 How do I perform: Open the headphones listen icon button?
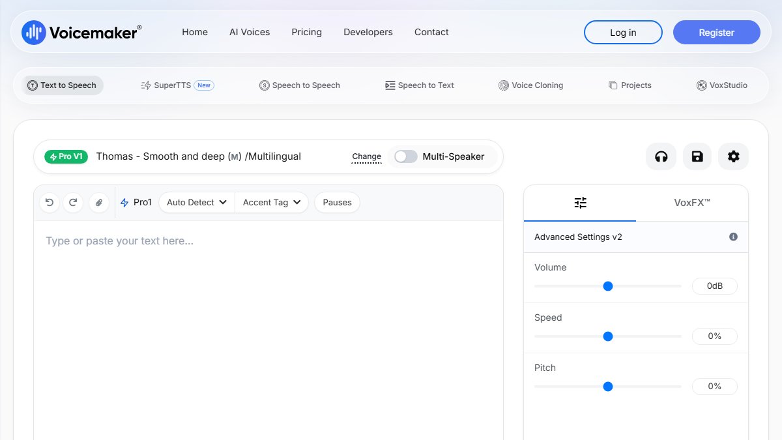point(661,156)
